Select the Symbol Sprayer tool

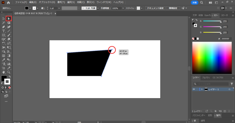3,64
